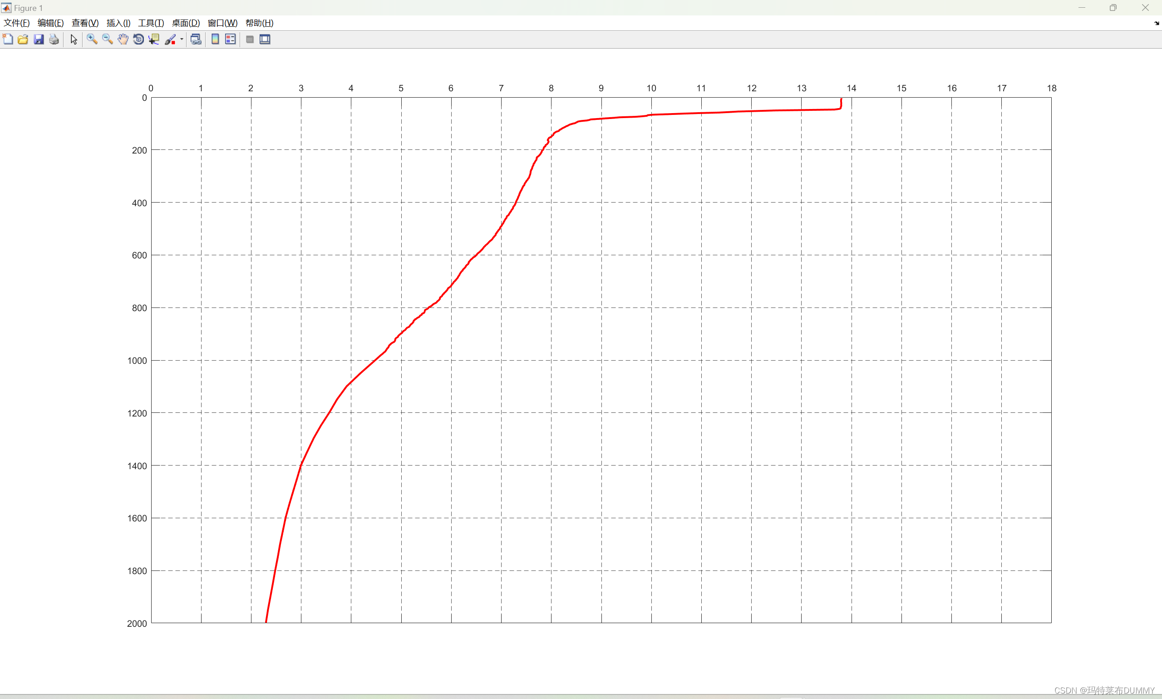
Task: Click the Open File folder icon
Action: pos(23,40)
